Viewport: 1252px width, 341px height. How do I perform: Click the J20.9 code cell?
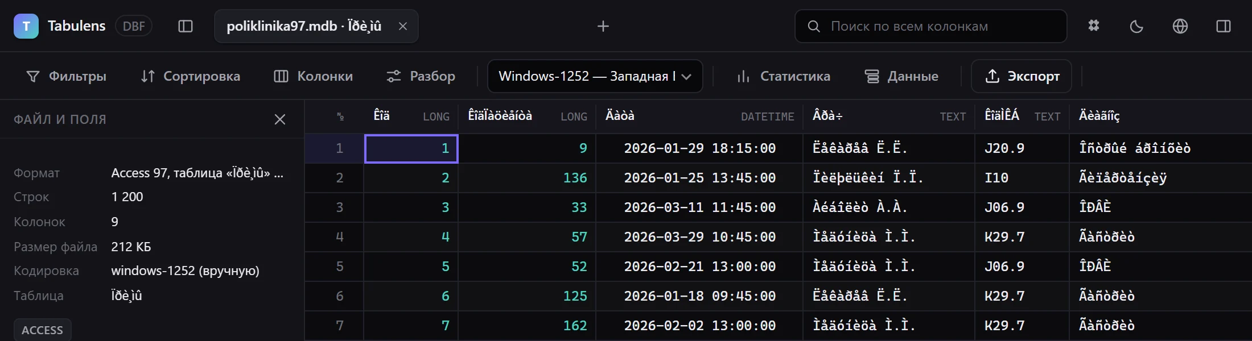pos(1023,148)
